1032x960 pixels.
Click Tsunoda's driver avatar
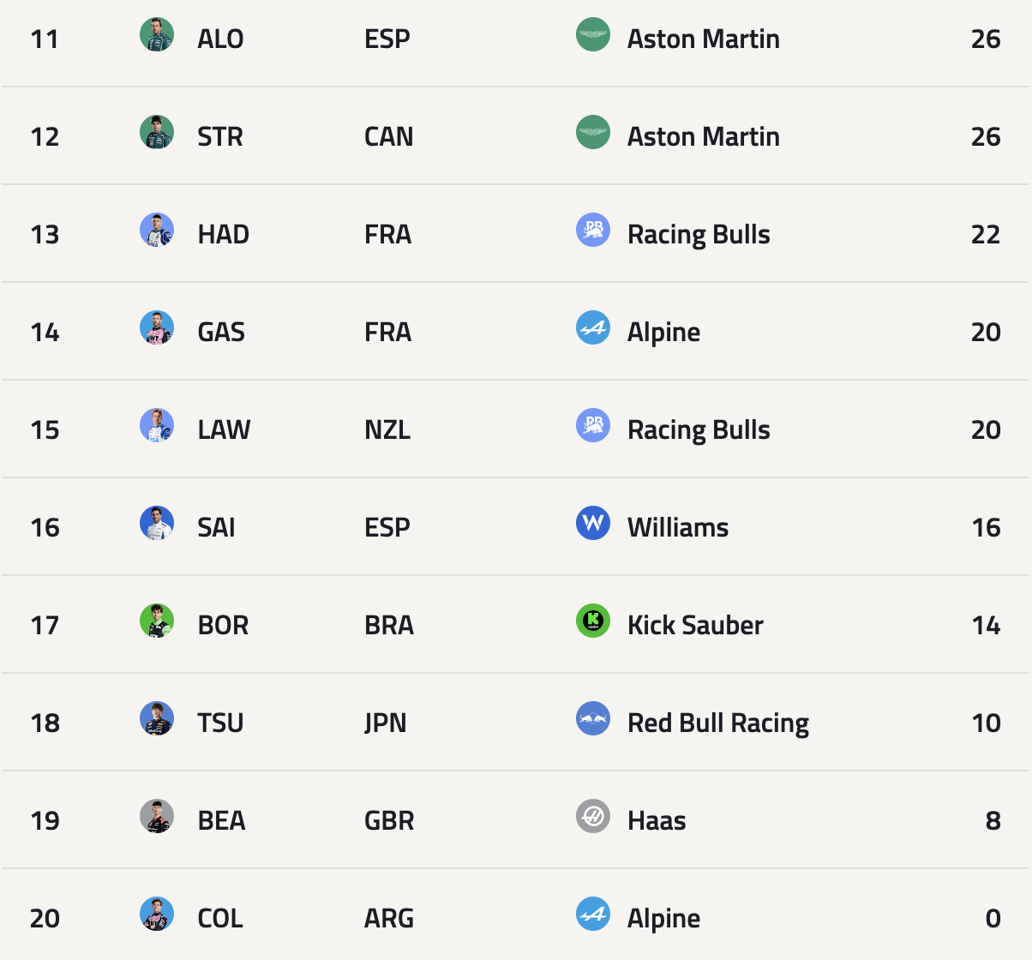157,719
